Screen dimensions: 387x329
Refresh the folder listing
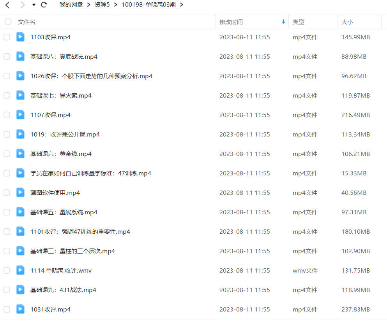click(44, 5)
